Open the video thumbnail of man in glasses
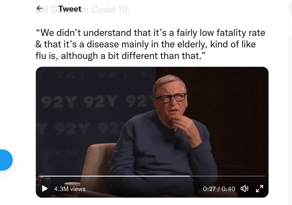 [152, 132]
